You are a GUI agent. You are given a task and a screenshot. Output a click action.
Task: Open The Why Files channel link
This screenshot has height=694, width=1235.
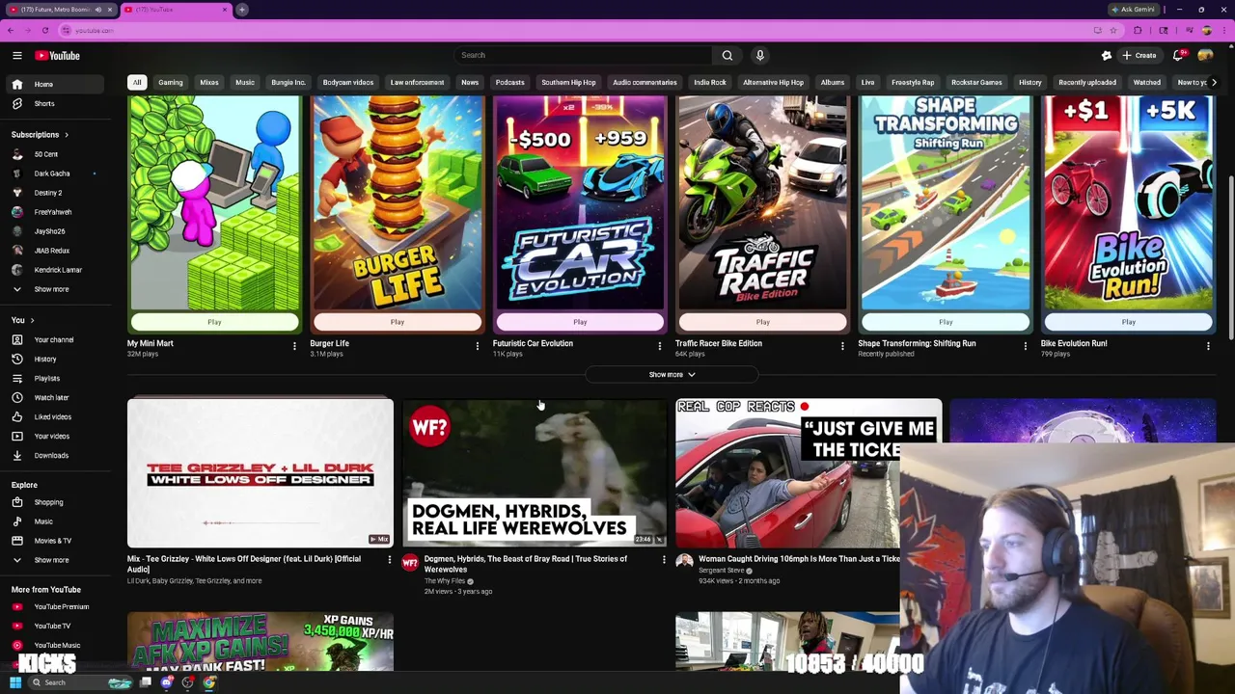(445, 581)
